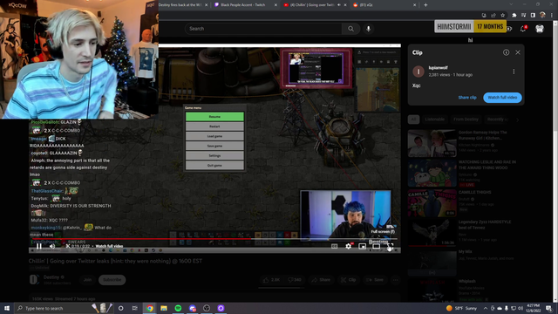Image resolution: width=558 pixels, height=314 pixels.
Task: Select the Listenable filter chip
Action: click(434, 119)
